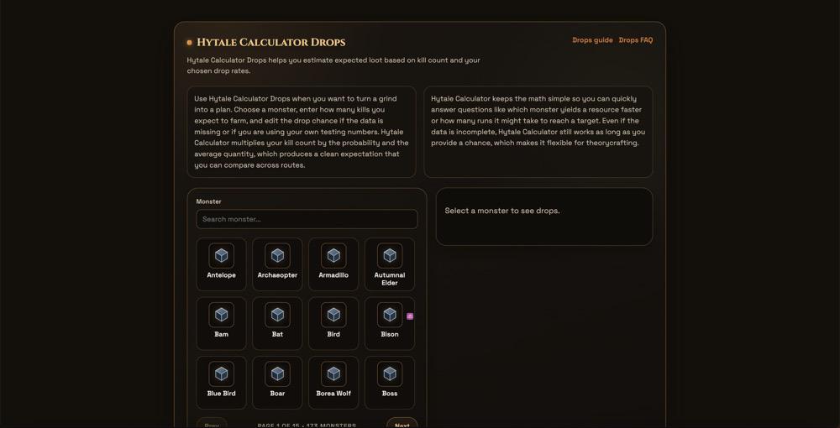840x428 pixels.
Task: Pick the Boss monster icon
Action: [389, 373]
